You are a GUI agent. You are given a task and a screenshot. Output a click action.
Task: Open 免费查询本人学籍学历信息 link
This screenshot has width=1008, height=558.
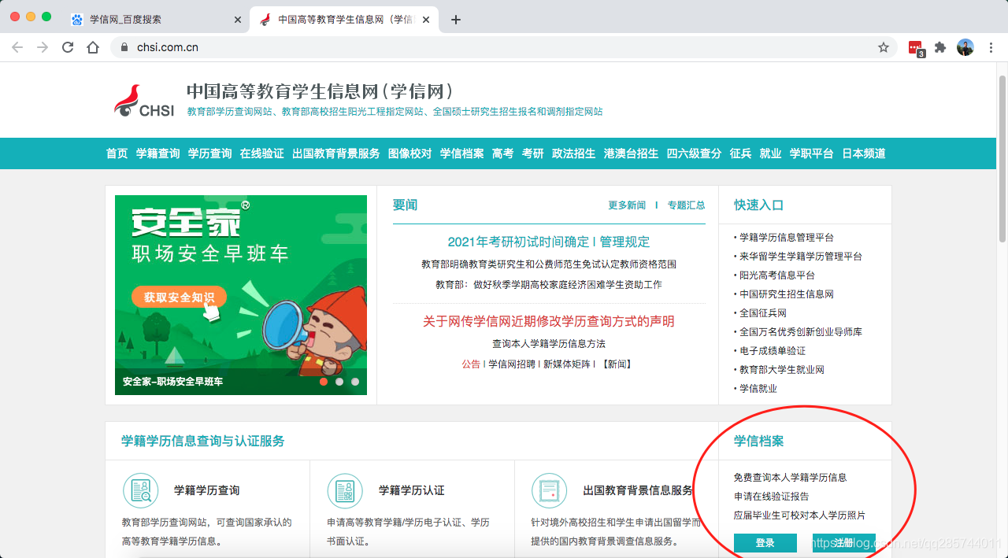(791, 478)
